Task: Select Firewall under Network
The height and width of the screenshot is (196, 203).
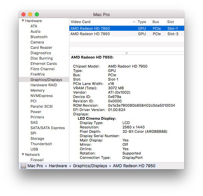Action: (37, 160)
